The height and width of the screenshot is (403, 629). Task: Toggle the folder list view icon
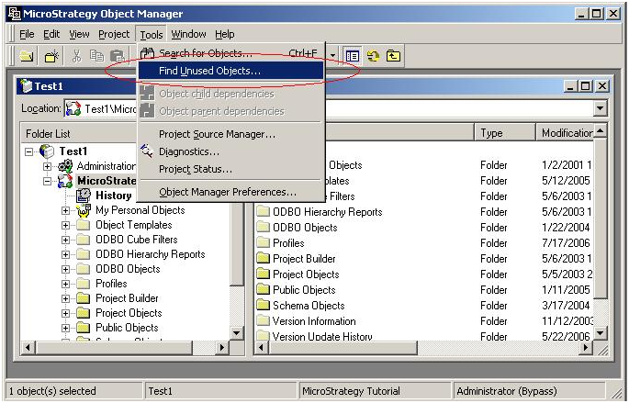coord(353,56)
